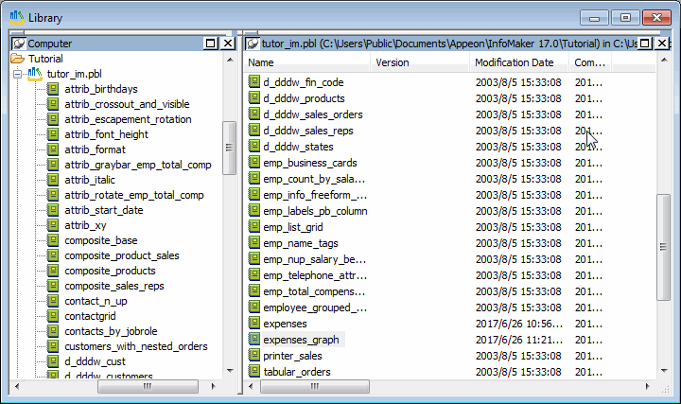Click the attrib_crossout_and_visible report icon
Viewport: 681px width, 404px height.
click(x=53, y=104)
